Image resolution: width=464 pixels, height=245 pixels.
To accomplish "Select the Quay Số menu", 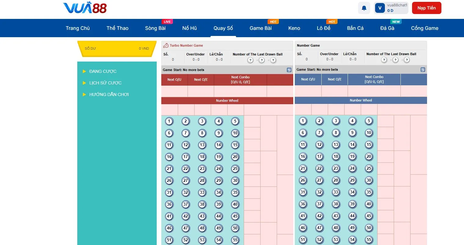I will [223, 28].
